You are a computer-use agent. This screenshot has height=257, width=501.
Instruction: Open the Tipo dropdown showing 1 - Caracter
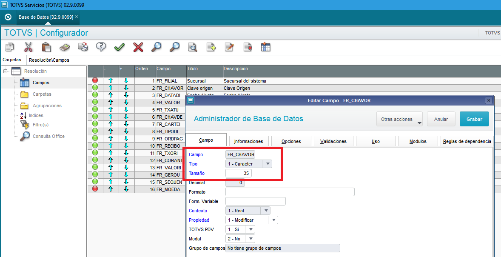[249, 164]
